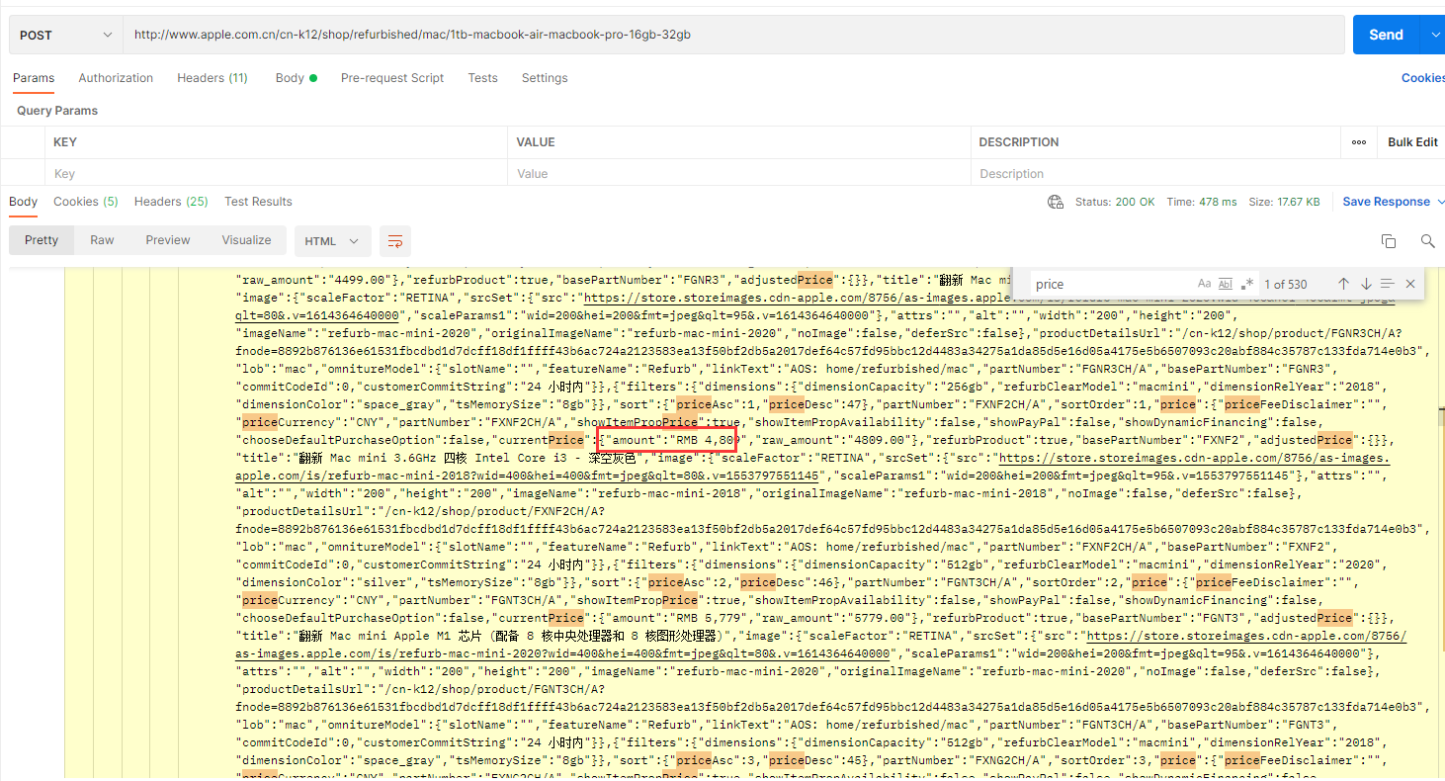Select the Visualize view mode
Viewport: 1445px width, 781px height.
pos(246,240)
